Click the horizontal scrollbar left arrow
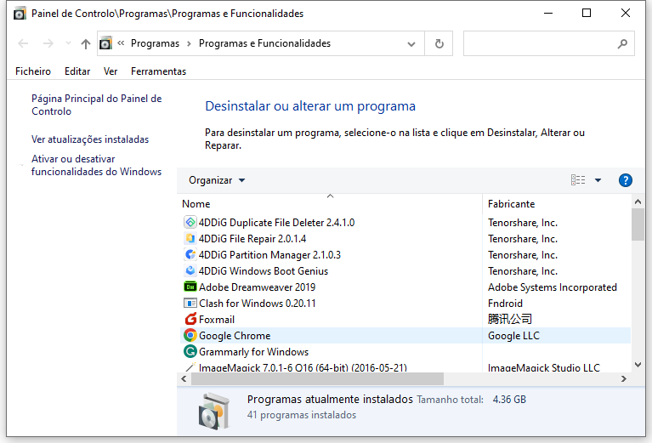The width and height of the screenshot is (652, 443). (184, 378)
